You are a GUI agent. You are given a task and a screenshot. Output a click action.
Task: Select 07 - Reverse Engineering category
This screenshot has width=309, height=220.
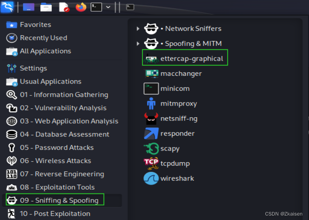point(62,174)
